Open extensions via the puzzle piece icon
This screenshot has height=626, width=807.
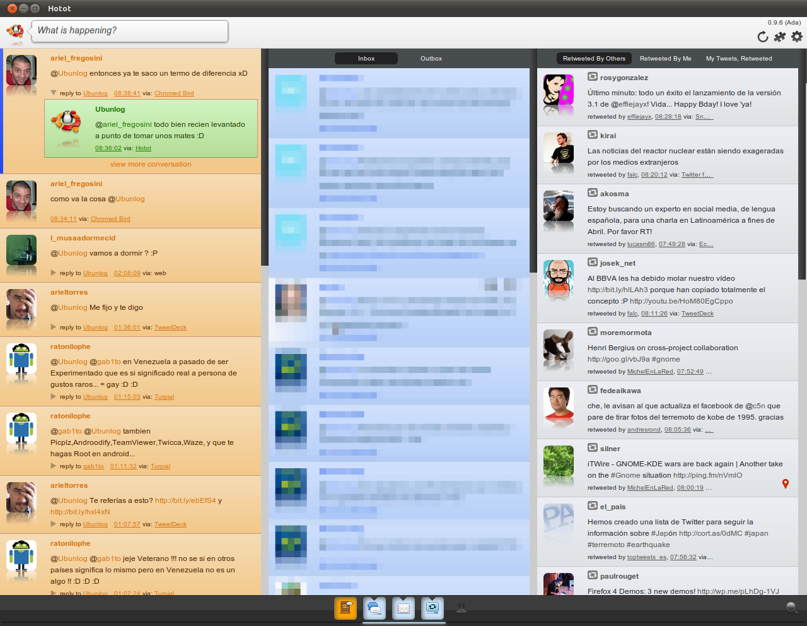pyautogui.click(x=780, y=37)
